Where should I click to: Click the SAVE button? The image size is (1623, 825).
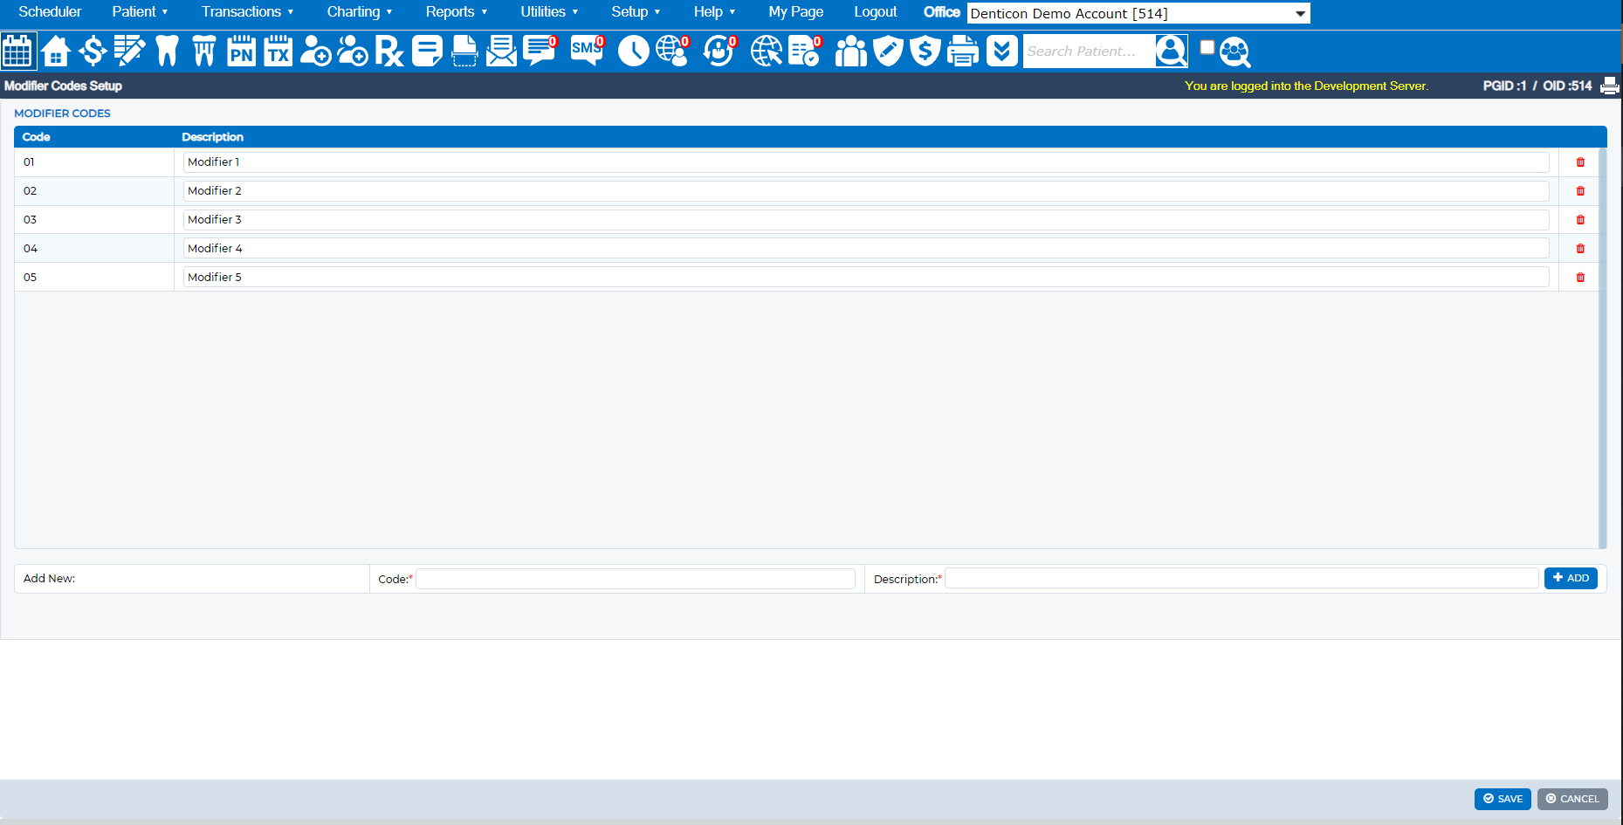(1503, 799)
